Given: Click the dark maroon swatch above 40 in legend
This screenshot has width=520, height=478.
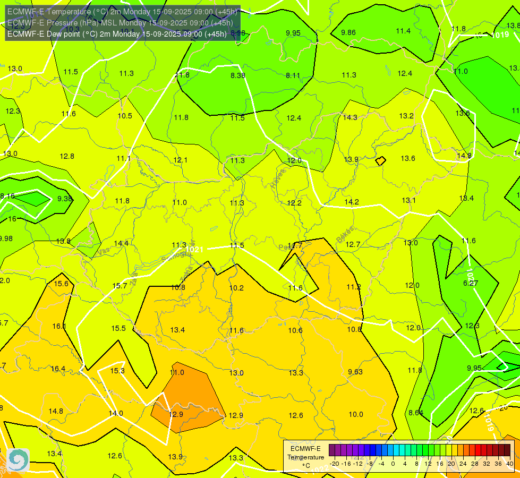Looking at the screenshot, I should (x=507, y=450).
